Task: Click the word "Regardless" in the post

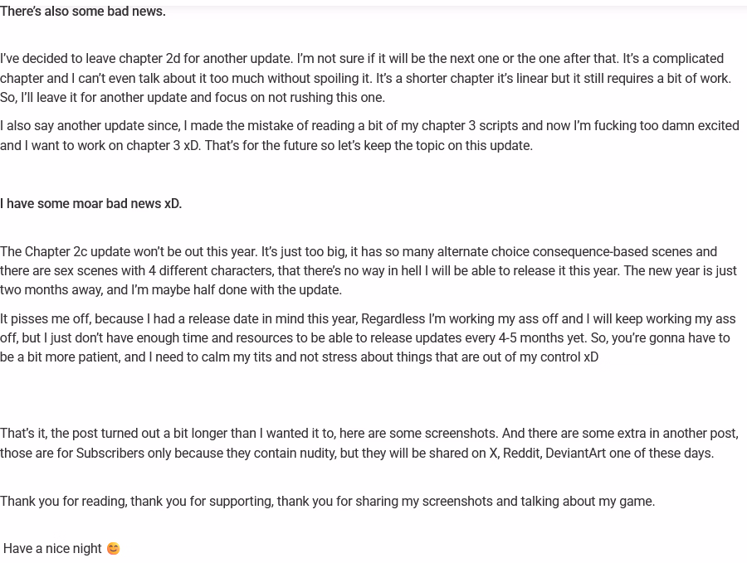Action: click(393, 319)
